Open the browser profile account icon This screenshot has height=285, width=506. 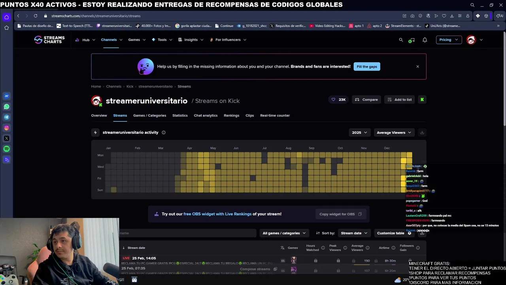tap(468, 16)
